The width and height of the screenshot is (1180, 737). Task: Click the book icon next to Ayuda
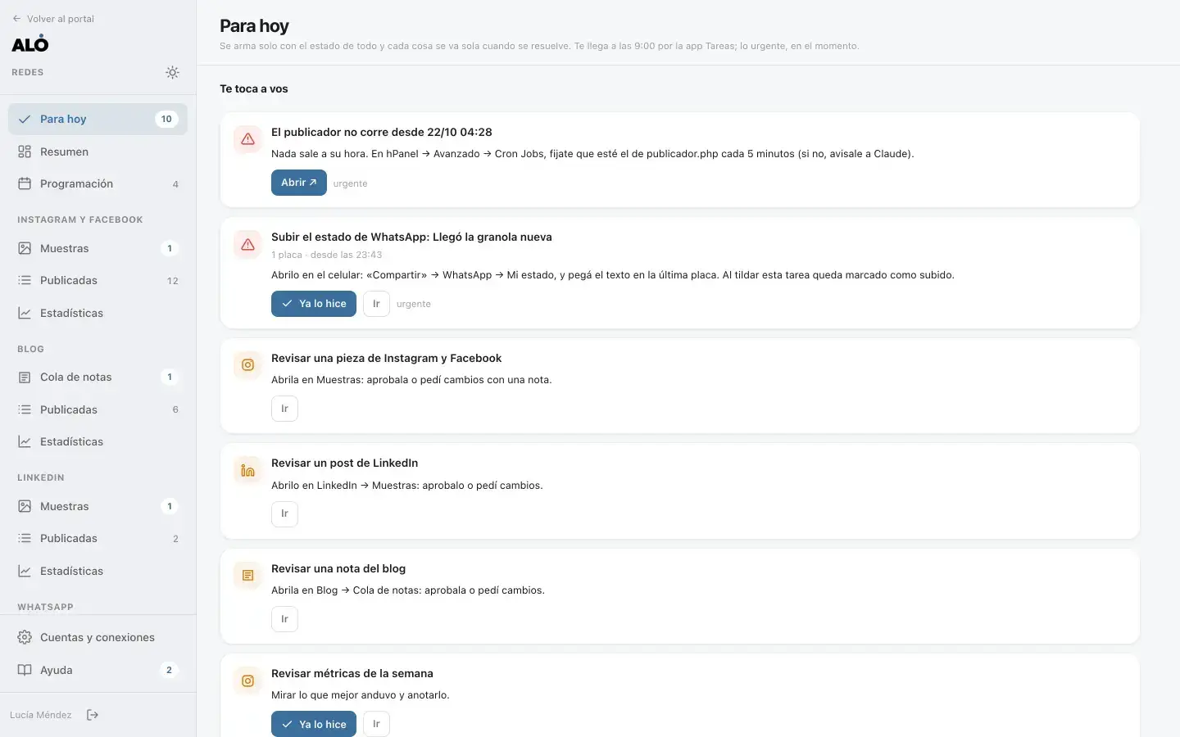(x=25, y=670)
